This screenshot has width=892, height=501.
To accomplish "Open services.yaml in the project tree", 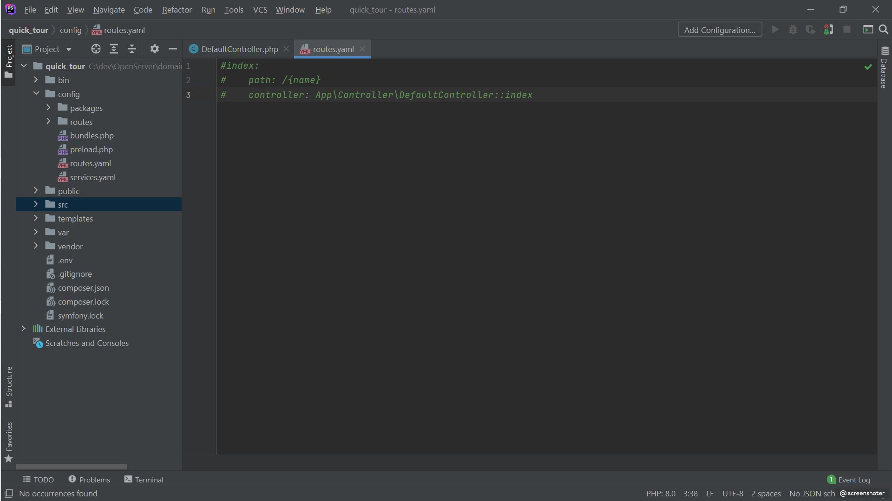I will pos(92,177).
